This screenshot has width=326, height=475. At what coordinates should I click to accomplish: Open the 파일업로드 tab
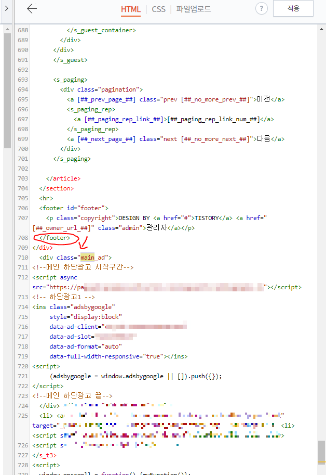[194, 9]
